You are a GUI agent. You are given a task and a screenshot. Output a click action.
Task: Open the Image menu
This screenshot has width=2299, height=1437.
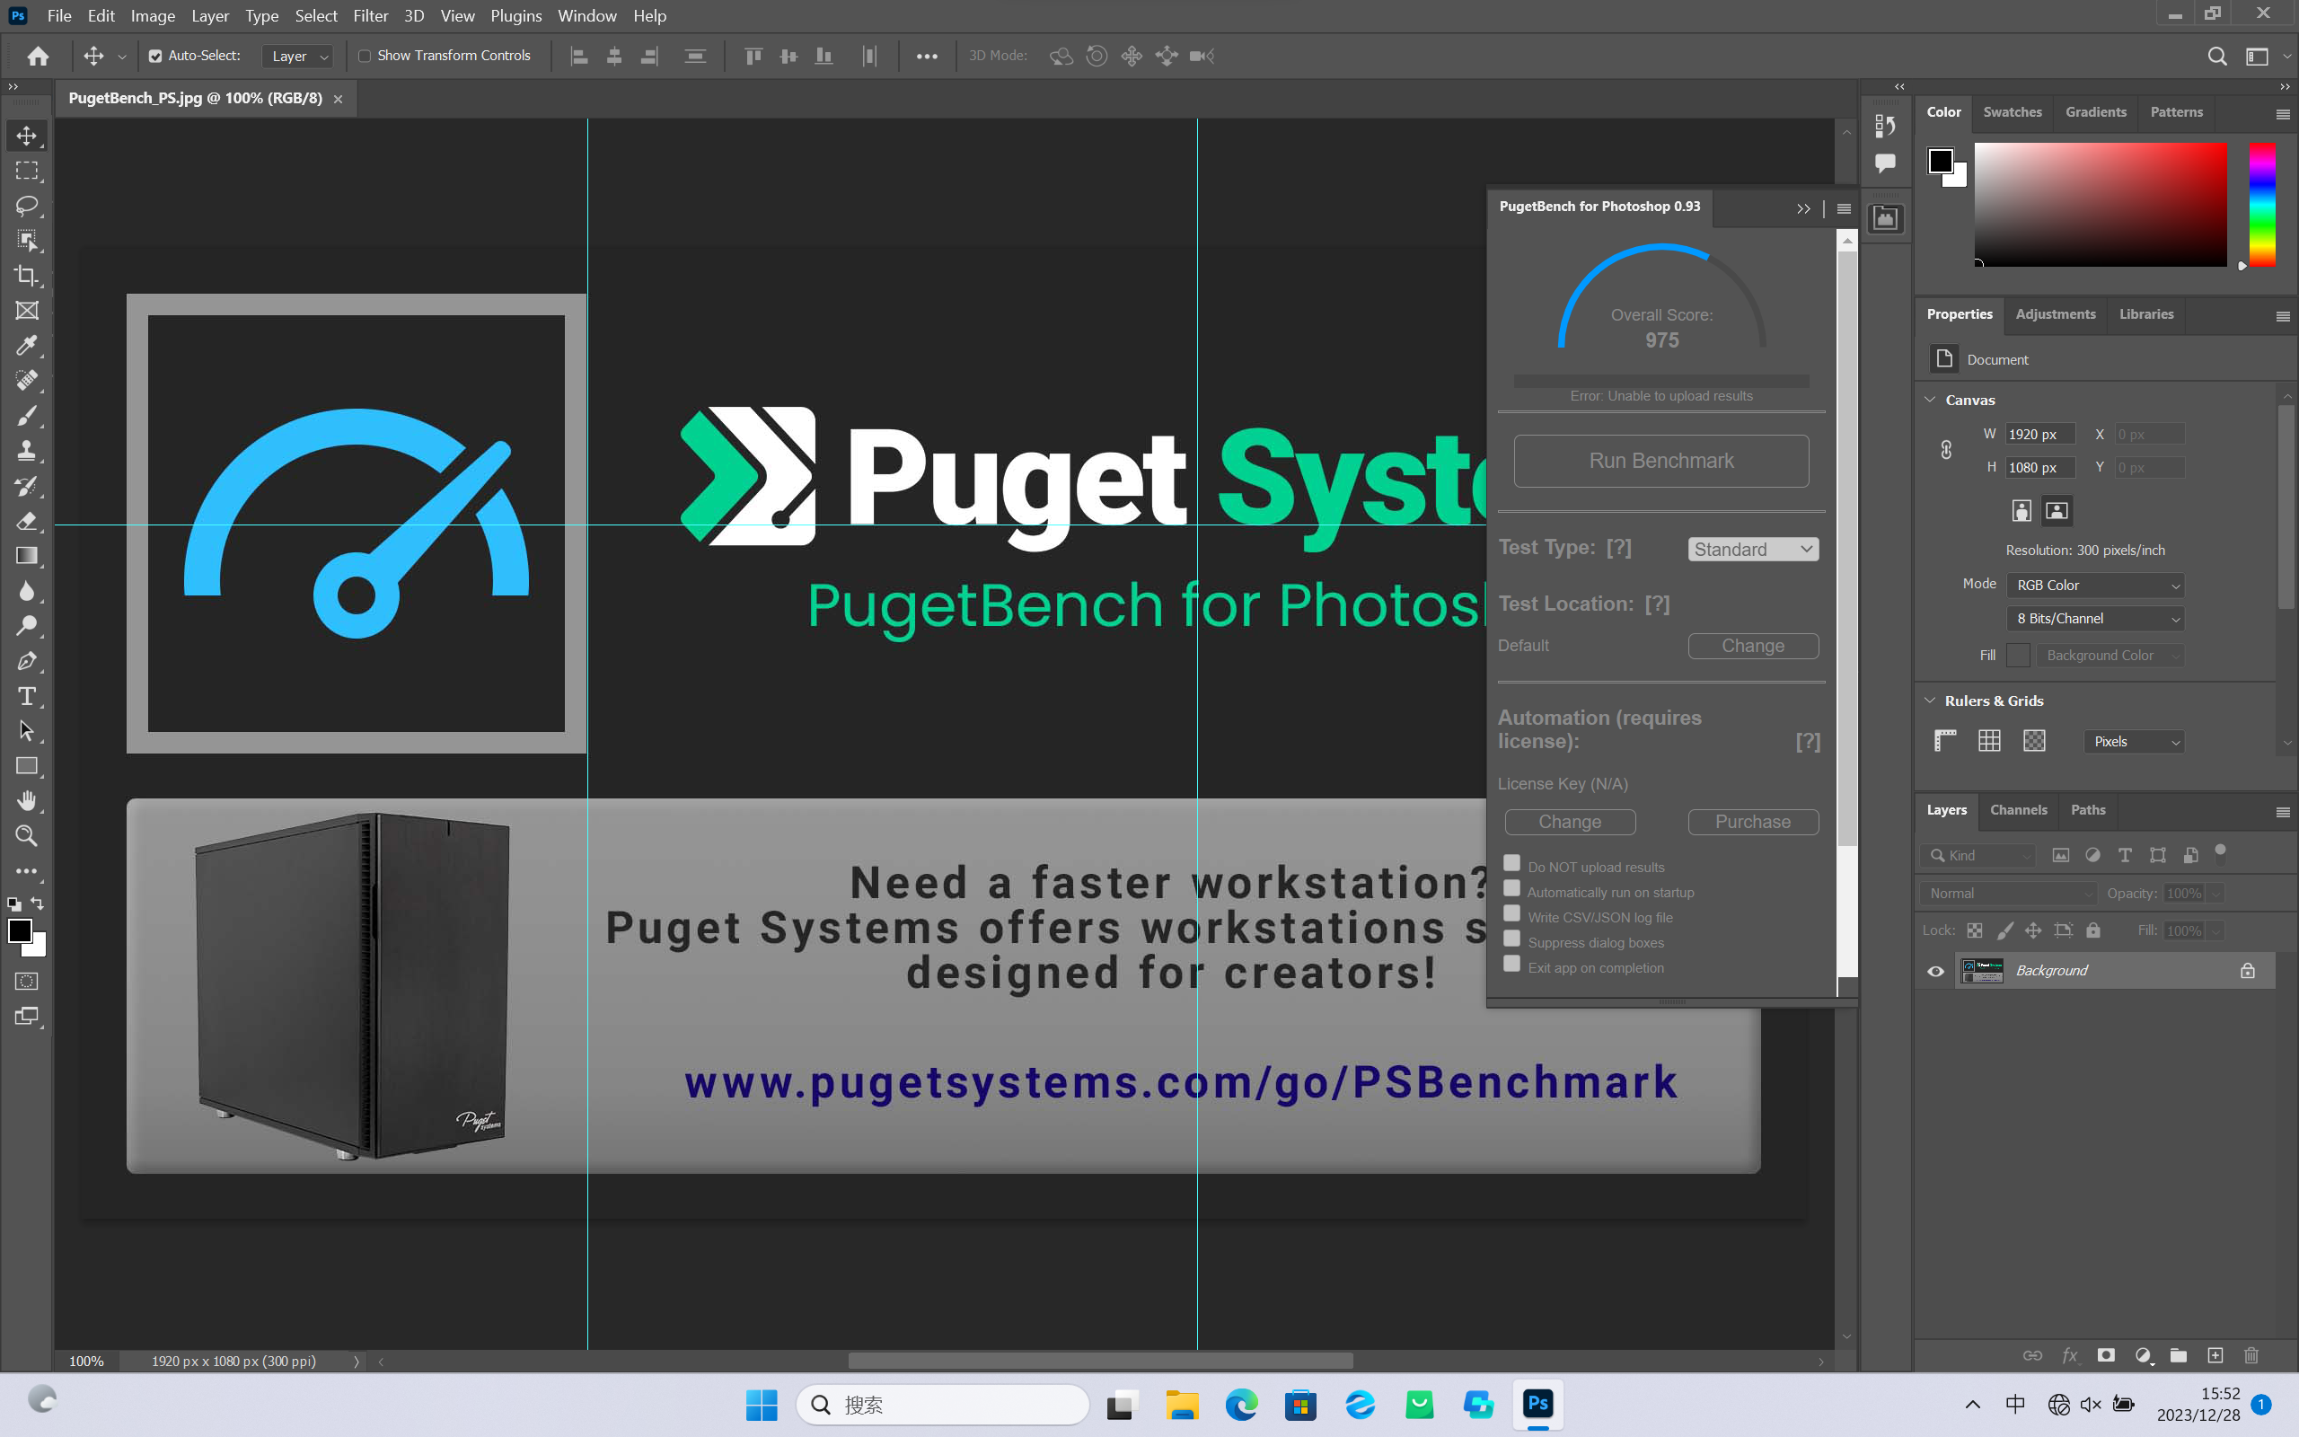click(152, 16)
